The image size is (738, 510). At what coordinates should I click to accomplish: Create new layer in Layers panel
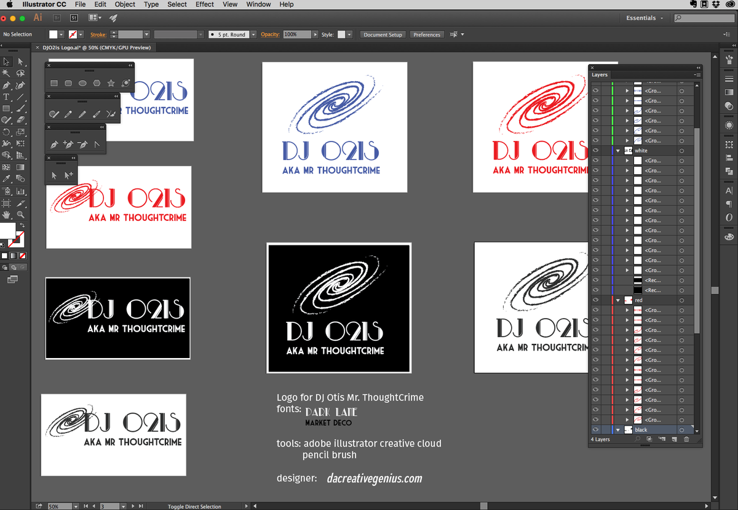click(x=674, y=439)
